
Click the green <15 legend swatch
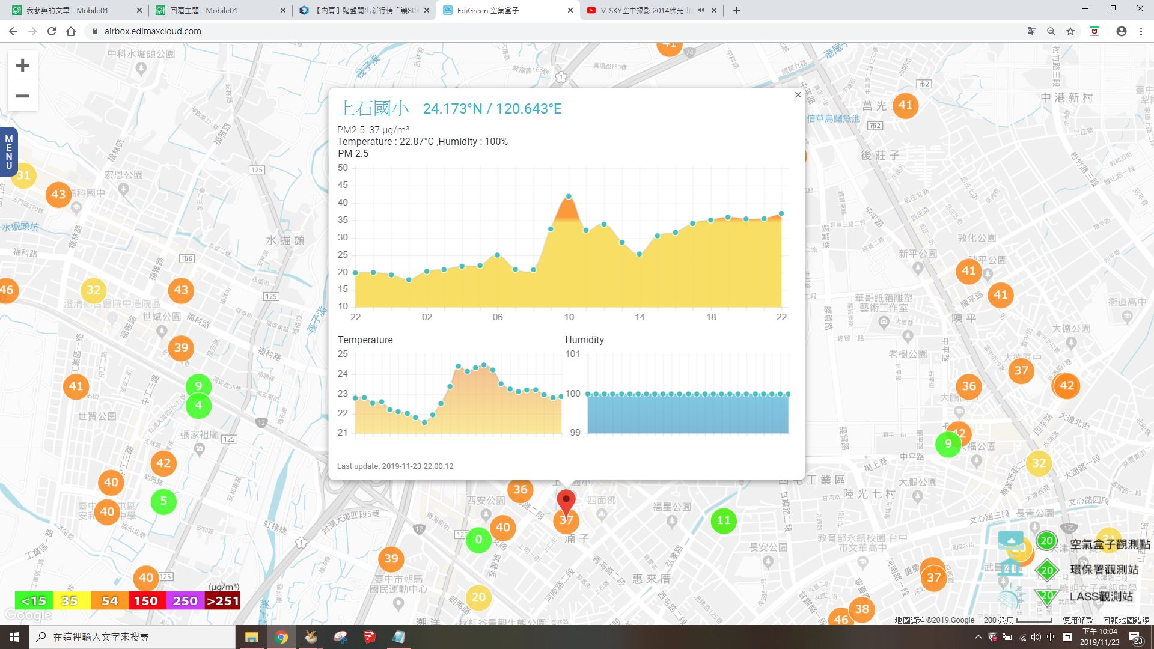coord(34,600)
